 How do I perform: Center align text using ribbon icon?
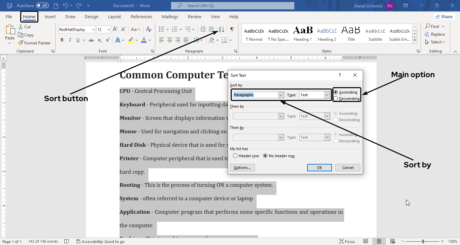pyautogui.click(x=170, y=40)
